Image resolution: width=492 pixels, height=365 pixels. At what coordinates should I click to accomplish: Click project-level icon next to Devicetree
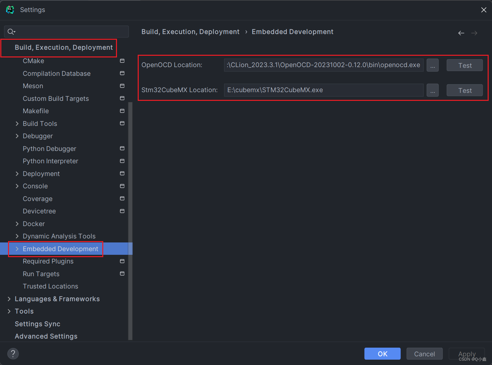(122, 211)
